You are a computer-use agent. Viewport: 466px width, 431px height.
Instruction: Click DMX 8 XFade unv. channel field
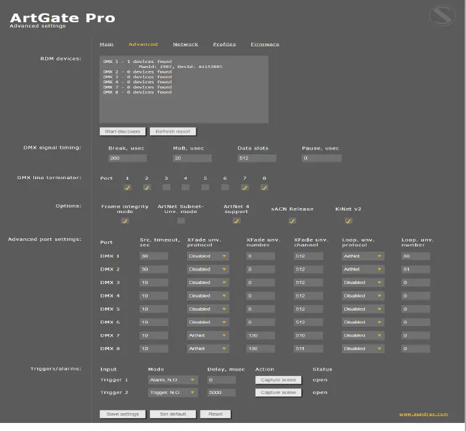(308, 348)
